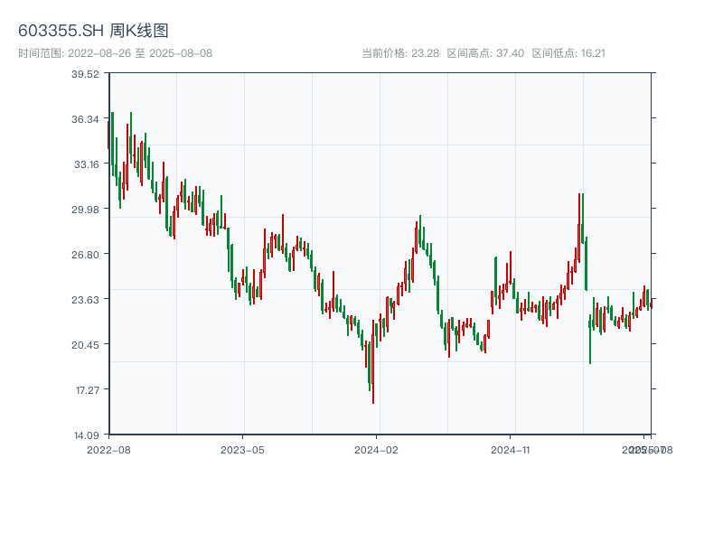Select the 33.16 price axis label
Screen dimensions: 723x542
pyautogui.click(x=86, y=164)
